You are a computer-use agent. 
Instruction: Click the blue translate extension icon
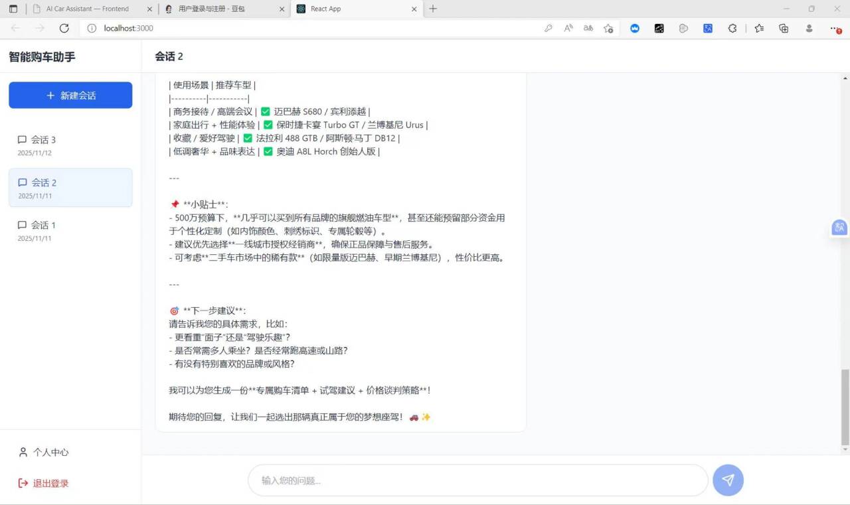[x=708, y=28]
